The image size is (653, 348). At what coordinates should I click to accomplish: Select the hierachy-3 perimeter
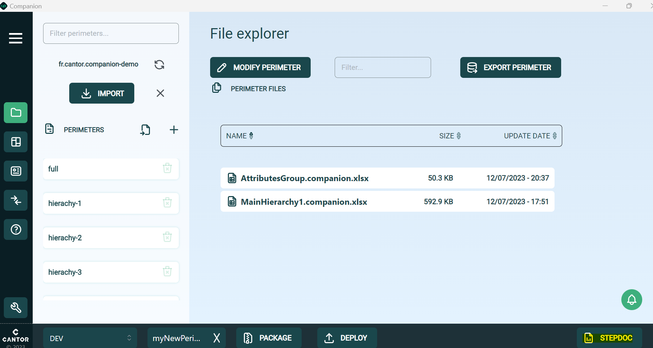(111, 272)
